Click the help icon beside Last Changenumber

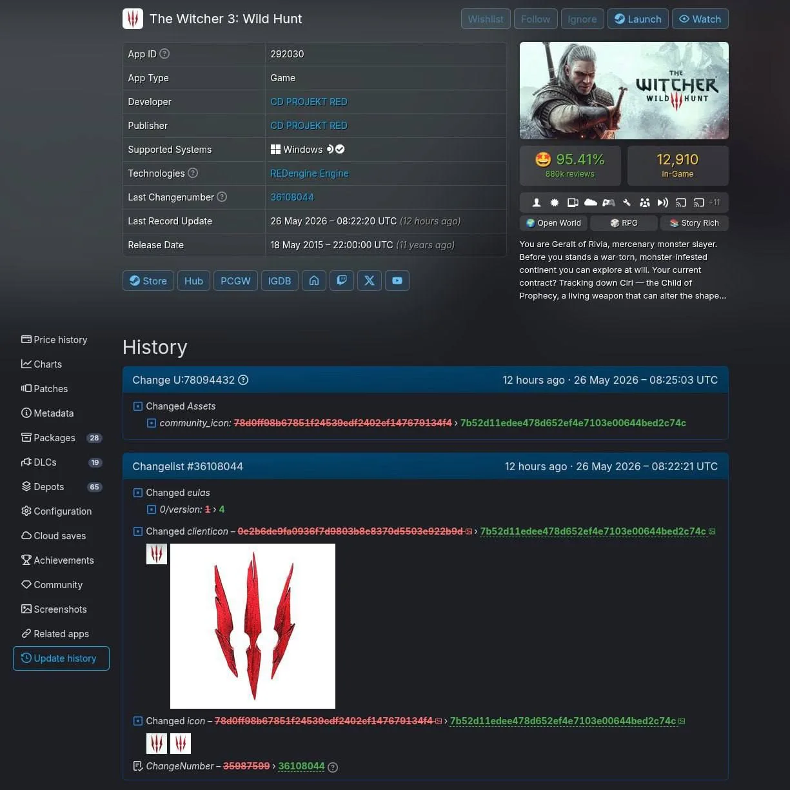222,197
